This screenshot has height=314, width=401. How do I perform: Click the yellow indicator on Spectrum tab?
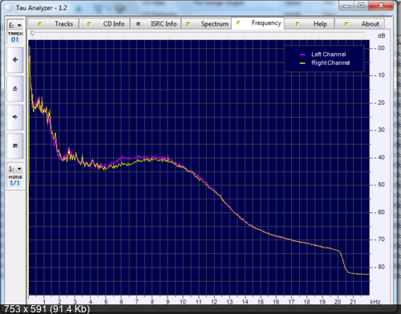coord(188,24)
